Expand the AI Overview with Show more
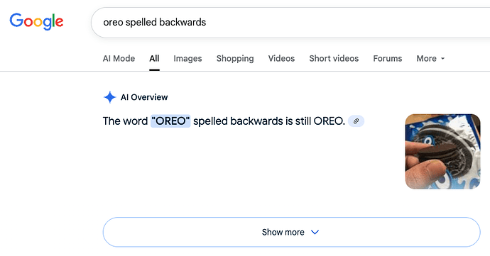 (x=292, y=232)
